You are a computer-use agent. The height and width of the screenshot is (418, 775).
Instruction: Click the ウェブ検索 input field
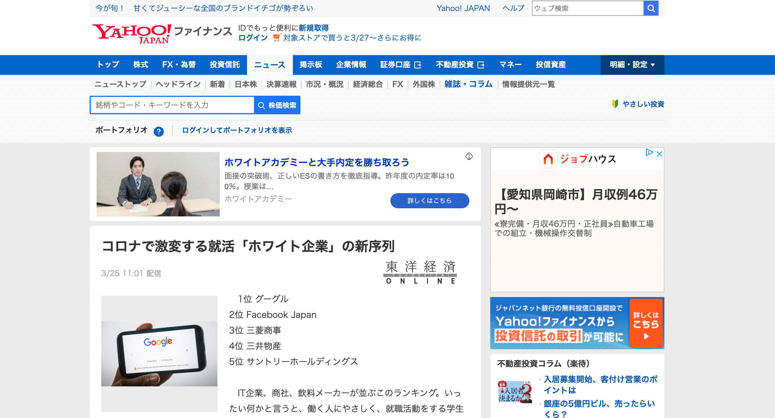pos(587,8)
